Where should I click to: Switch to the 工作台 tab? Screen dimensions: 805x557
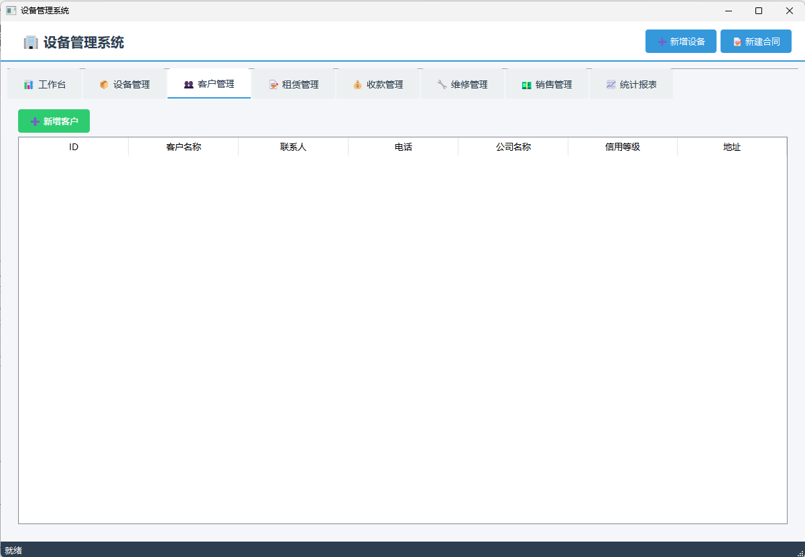(45, 84)
